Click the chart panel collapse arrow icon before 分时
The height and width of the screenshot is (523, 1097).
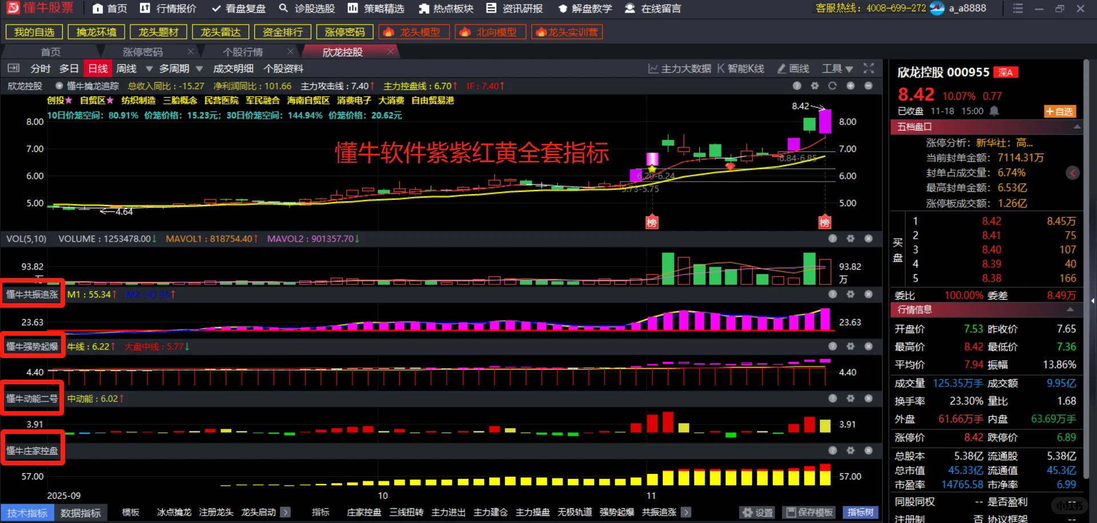point(13,69)
